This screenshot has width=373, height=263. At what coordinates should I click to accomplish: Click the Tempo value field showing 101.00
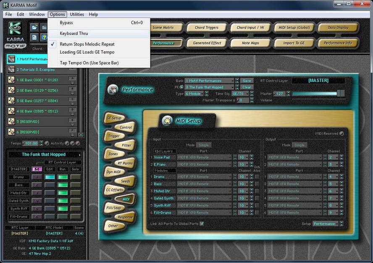30,143
